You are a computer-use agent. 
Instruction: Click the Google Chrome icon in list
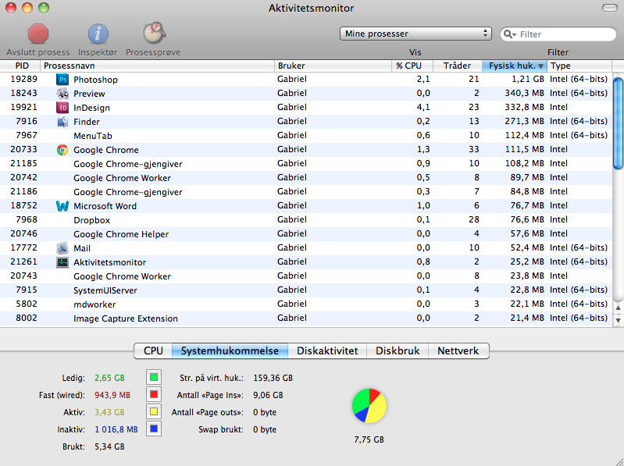62,150
